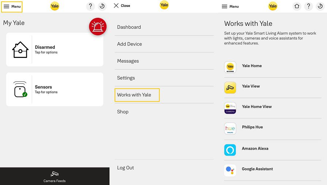
Task: Tap the Sensors device icon
Action: point(20,89)
